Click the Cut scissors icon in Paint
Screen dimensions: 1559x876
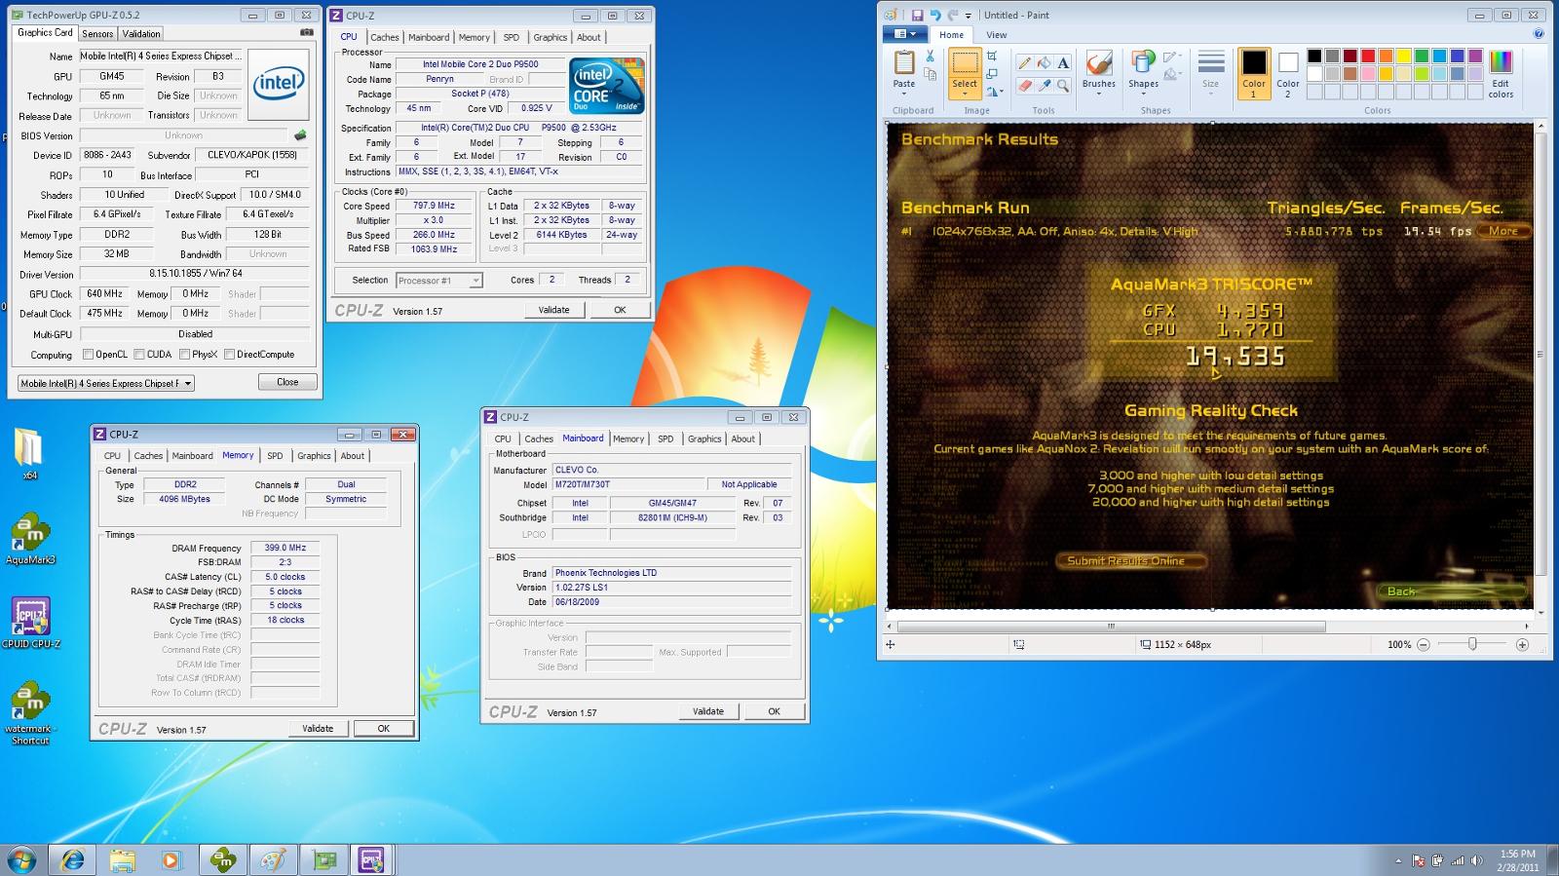coord(930,57)
